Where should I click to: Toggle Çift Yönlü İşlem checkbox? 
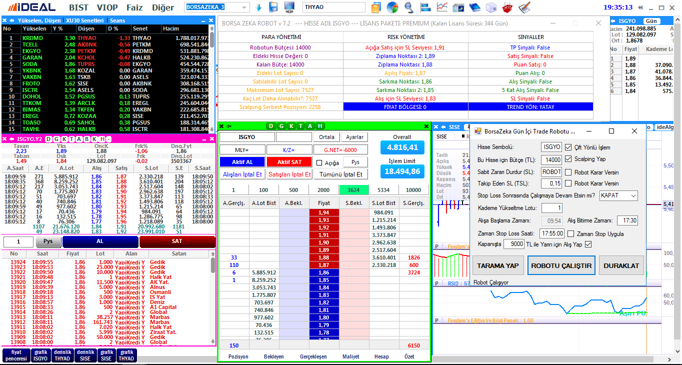[568, 147]
